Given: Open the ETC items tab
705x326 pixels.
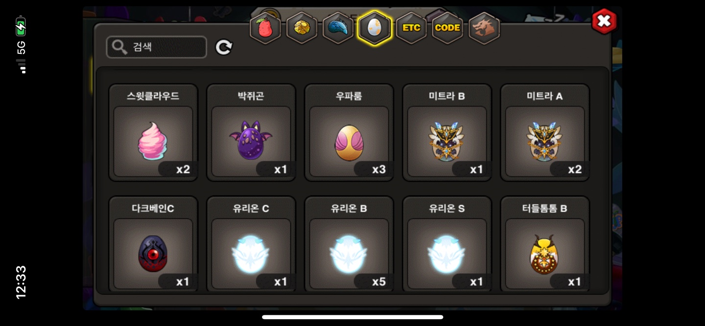Looking at the screenshot, I should coord(411,28).
